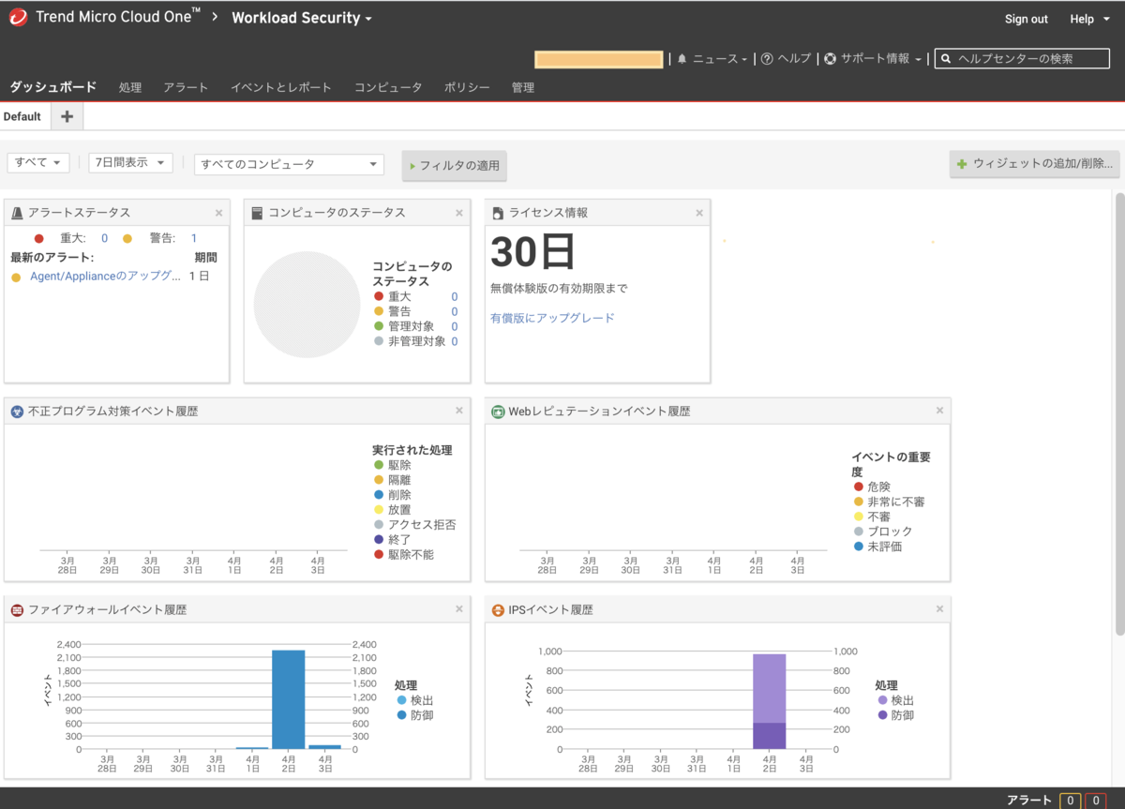Open the ポリシー menu
This screenshot has width=1125, height=809.
point(467,87)
